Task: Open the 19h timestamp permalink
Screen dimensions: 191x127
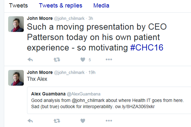Action: (92, 72)
